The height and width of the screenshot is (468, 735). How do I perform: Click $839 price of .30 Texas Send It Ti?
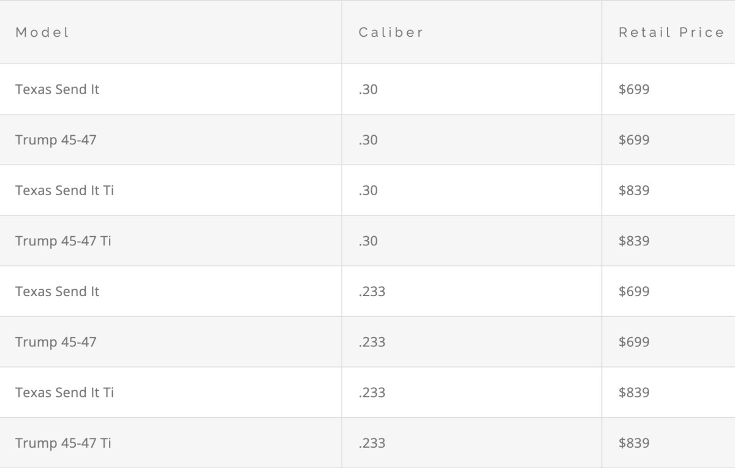pyautogui.click(x=634, y=190)
